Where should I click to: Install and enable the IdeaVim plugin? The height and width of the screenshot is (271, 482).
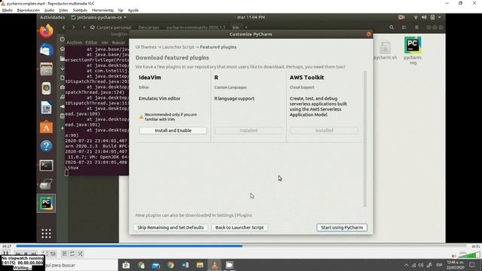(173, 130)
